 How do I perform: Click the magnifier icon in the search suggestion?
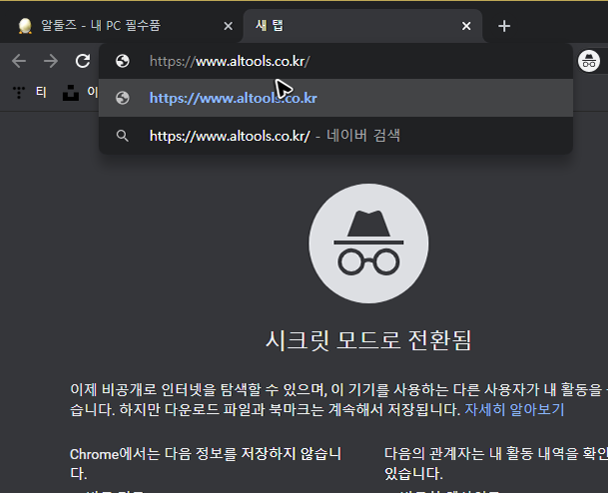click(x=123, y=136)
